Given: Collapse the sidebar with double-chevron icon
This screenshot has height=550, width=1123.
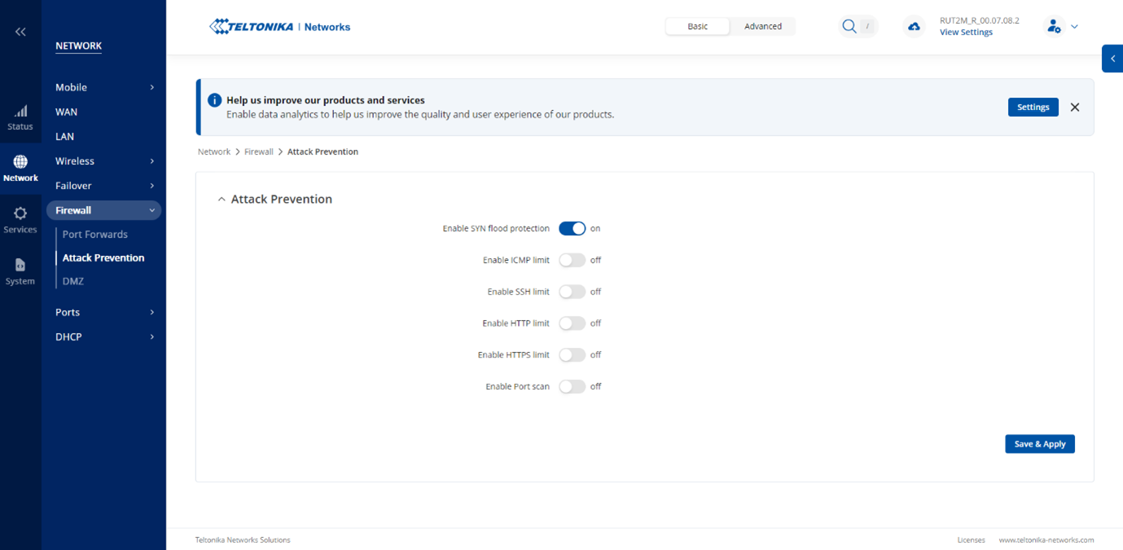Looking at the screenshot, I should pos(20,32).
